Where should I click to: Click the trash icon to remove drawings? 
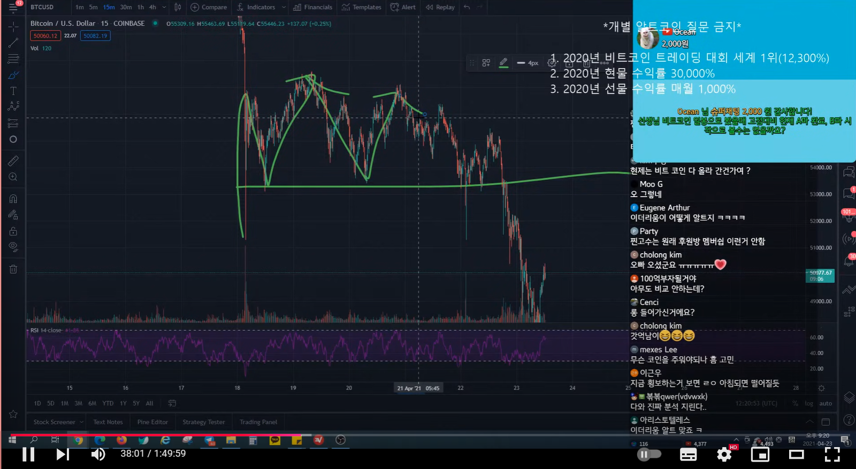pyautogui.click(x=13, y=269)
